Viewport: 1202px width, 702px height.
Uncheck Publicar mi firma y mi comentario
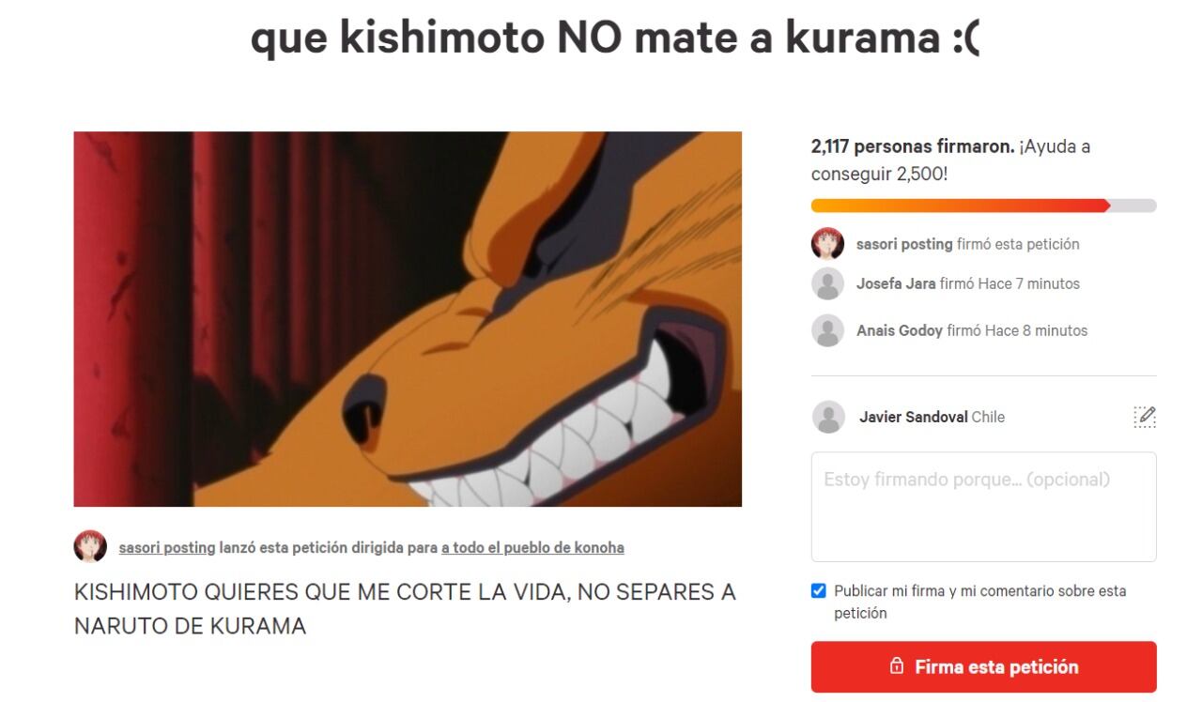(x=818, y=591)
